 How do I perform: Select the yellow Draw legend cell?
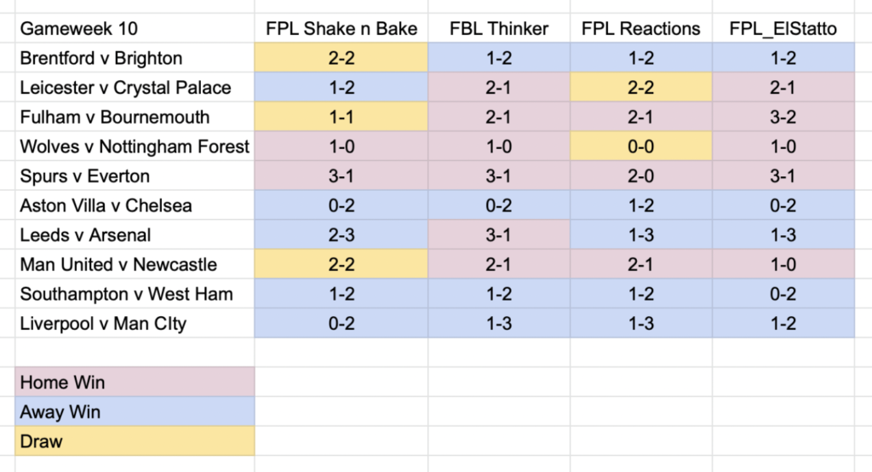[135, 441]
